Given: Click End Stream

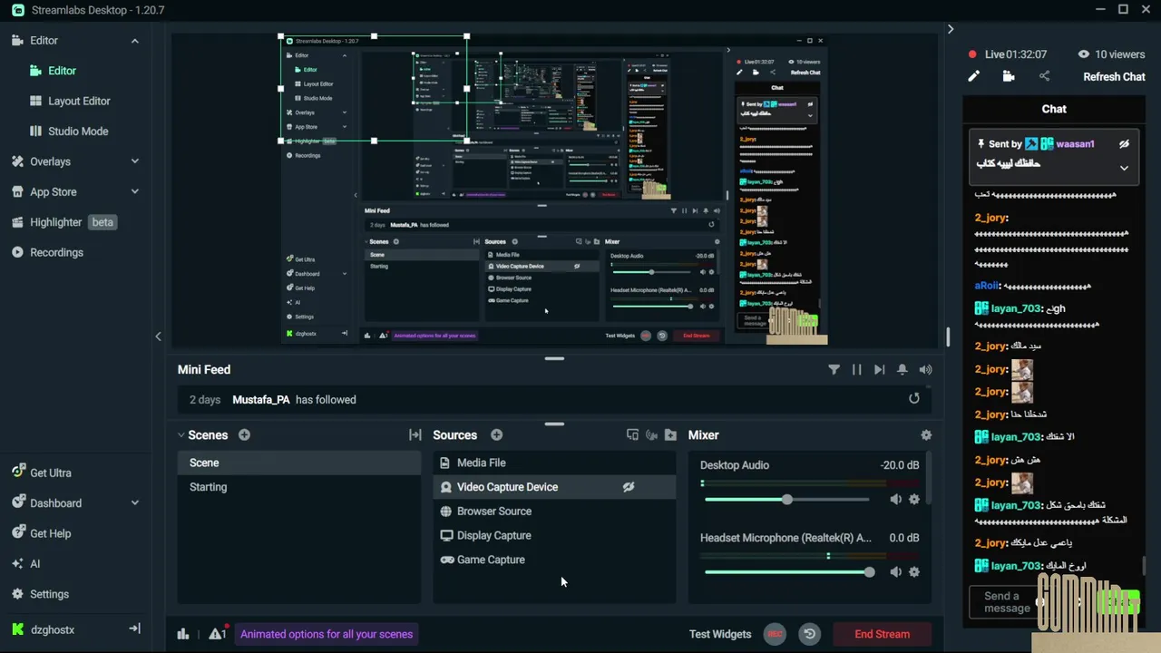Looking at the screenshot, I should point(883,635).
